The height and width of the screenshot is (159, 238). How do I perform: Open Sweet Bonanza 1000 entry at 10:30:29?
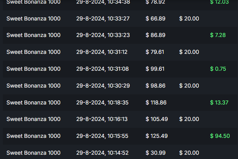click(x=33, y=86)
